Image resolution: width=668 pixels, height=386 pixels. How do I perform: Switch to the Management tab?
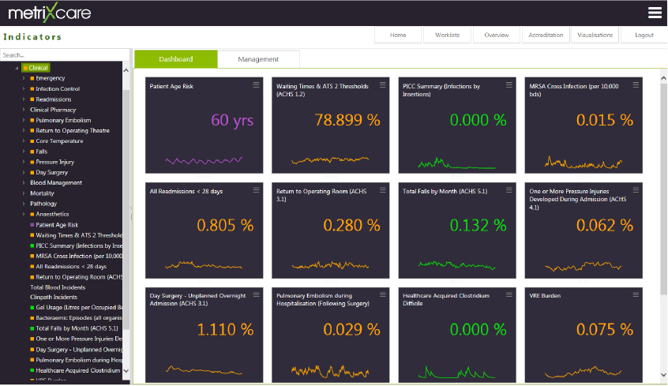click(x=258, y=59)
